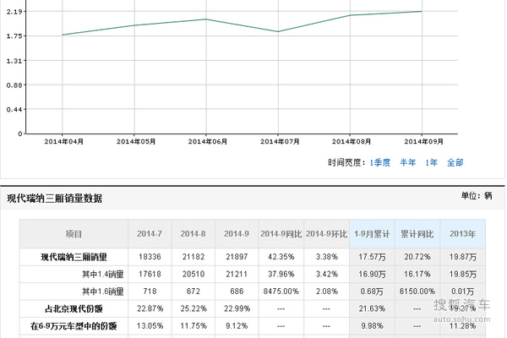Viewport: 507px width, 338px height.
Task: Click the 累计同比 column header
Action: [x=417, y=233]
